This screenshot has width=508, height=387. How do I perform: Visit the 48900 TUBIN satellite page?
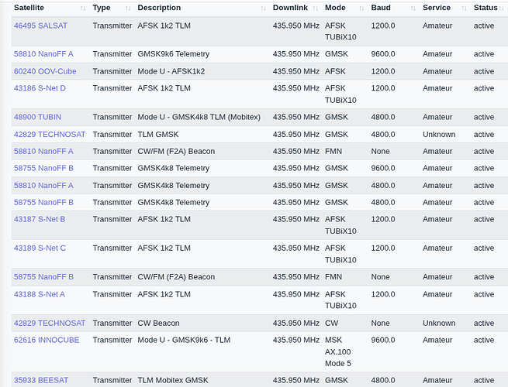(x=37, y=117)
